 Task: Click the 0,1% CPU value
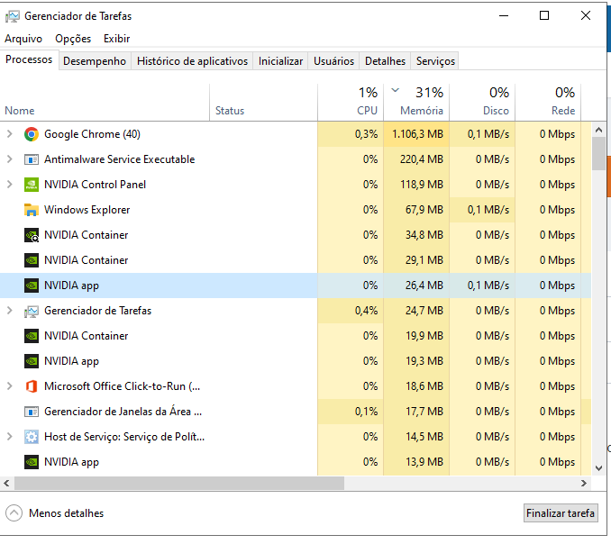point(366,412)
